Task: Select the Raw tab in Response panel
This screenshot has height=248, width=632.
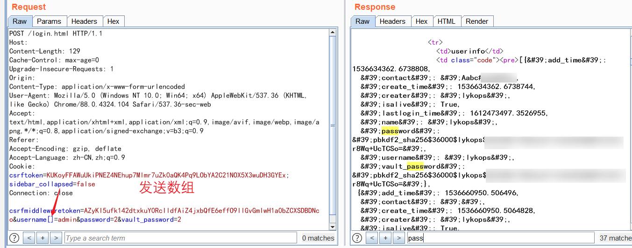Action: (x=362, y=21)
